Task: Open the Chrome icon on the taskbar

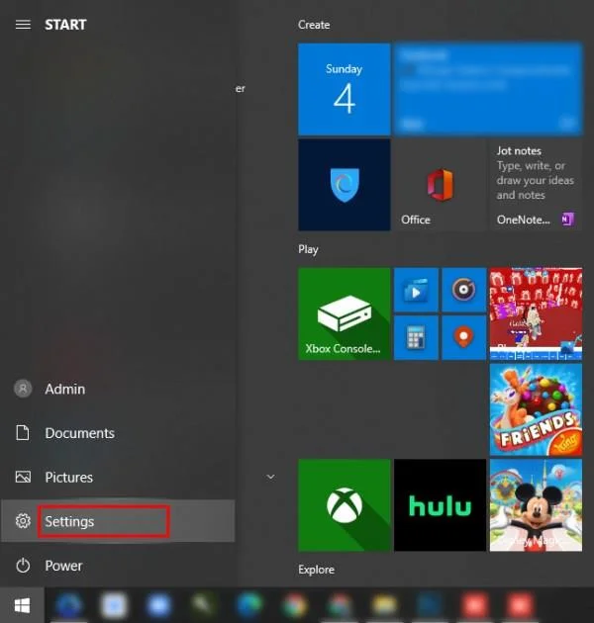Action: pyautogui.click(x=295, y=605)
